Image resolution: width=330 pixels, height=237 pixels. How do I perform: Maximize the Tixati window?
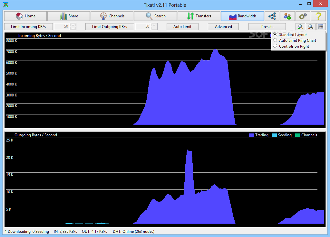(x=309, y=4)
